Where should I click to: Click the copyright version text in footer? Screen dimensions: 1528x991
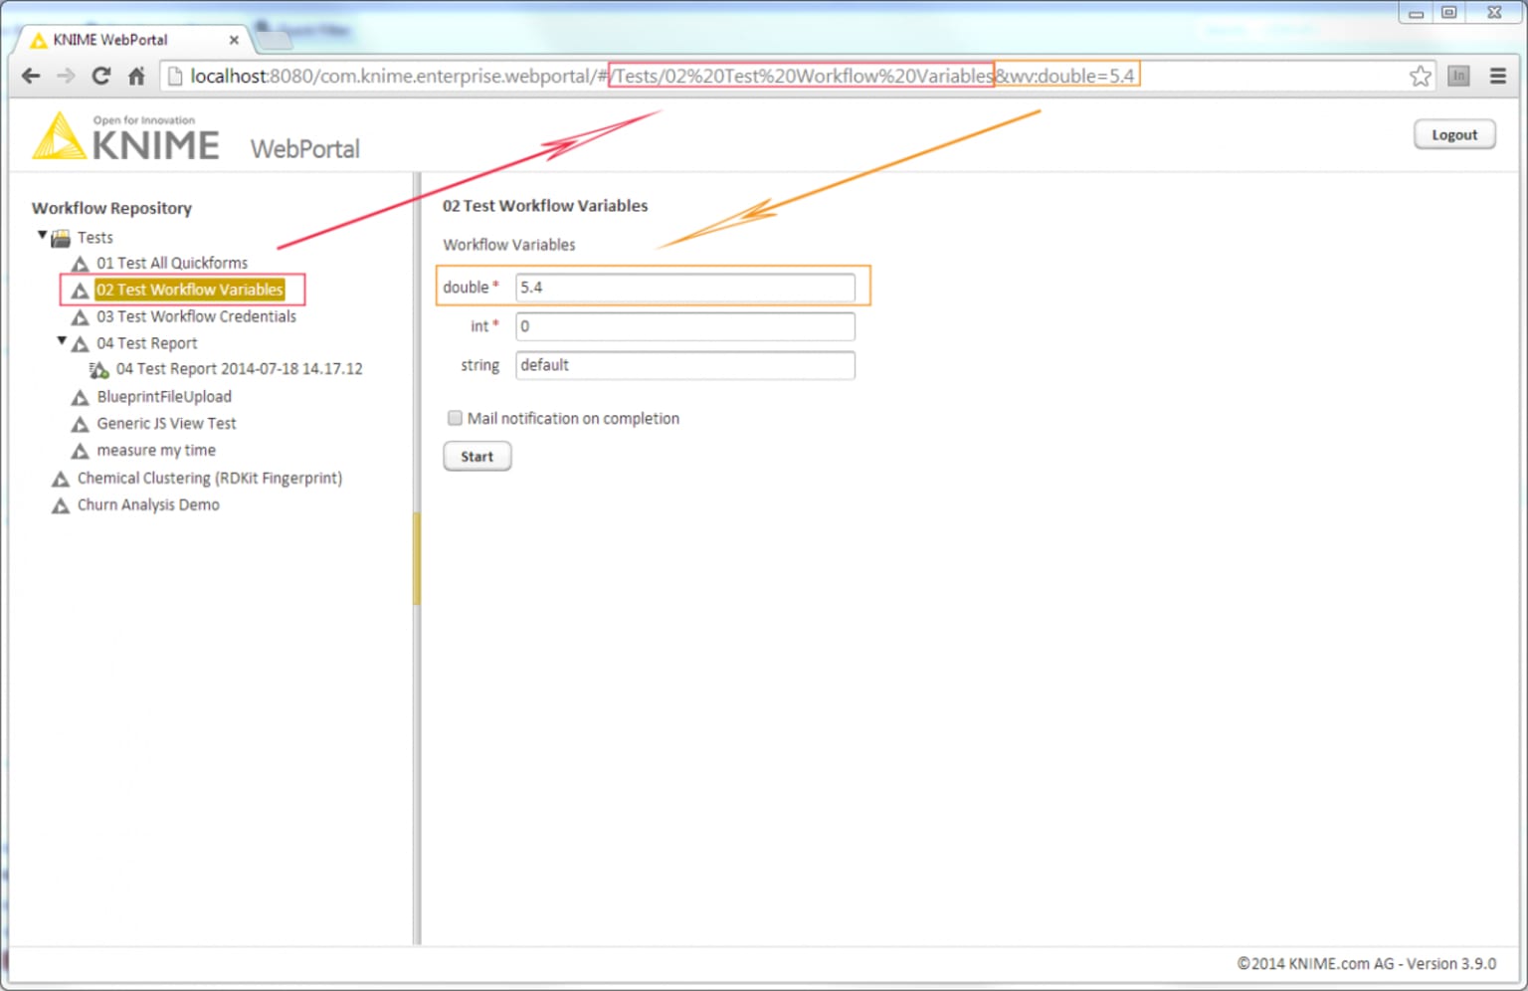1367,963
